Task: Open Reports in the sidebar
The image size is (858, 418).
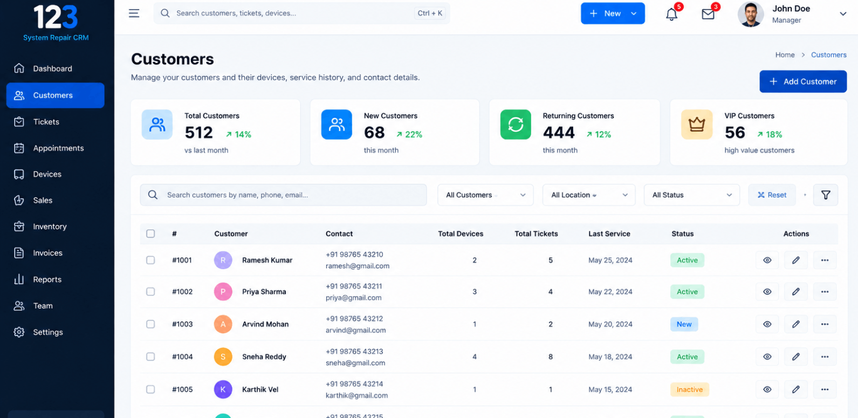Action: [55, 279]
